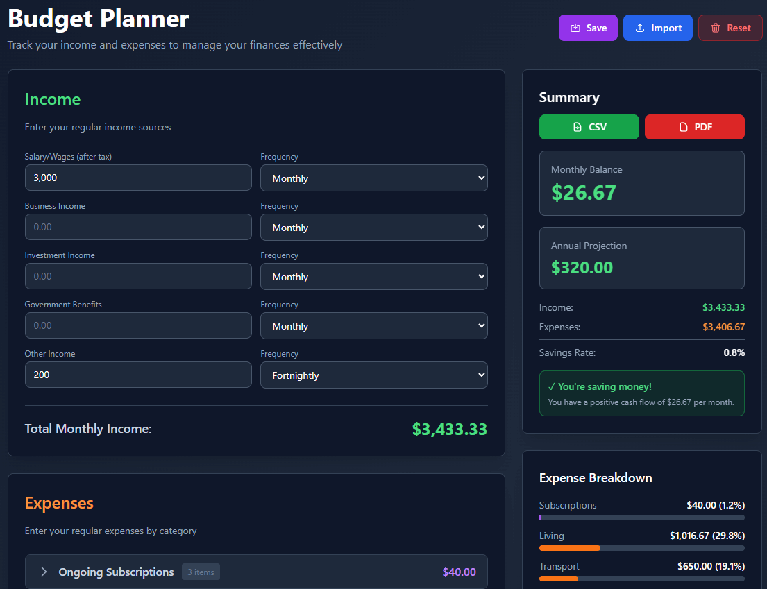Click the Monthly Balance summary card

(641, 183)
